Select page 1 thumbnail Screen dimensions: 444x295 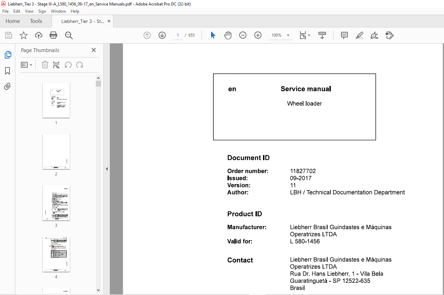point(56,100)
